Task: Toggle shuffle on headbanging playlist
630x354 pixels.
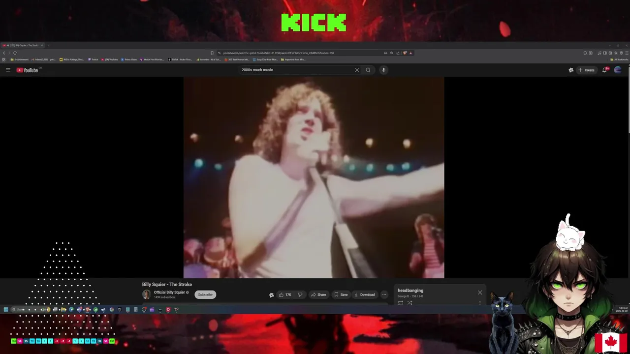Action: click(x=409, y=303)
